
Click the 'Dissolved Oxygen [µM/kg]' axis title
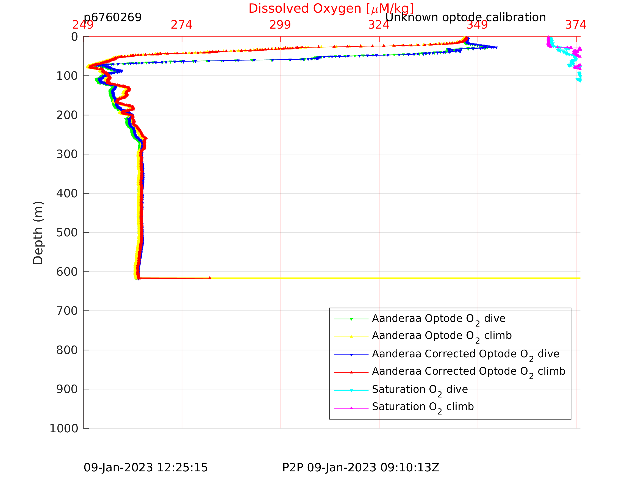331,9
